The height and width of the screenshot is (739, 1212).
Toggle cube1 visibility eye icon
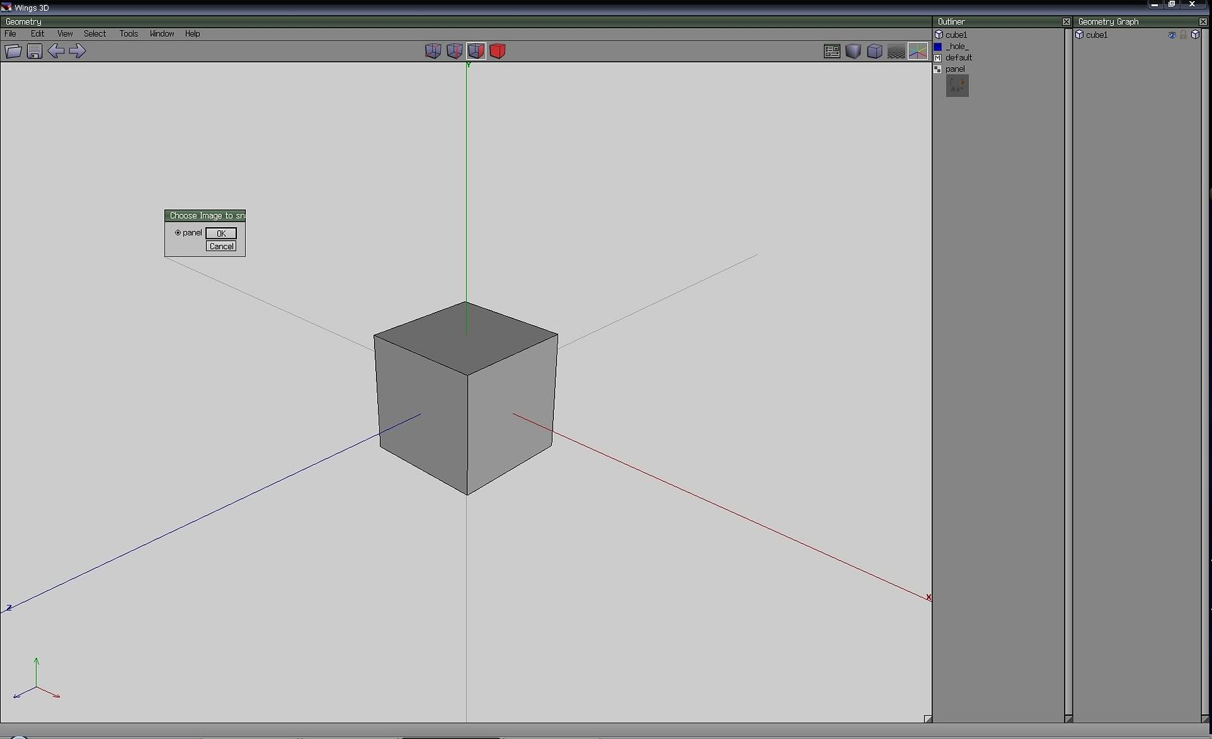pos(1172,35)
